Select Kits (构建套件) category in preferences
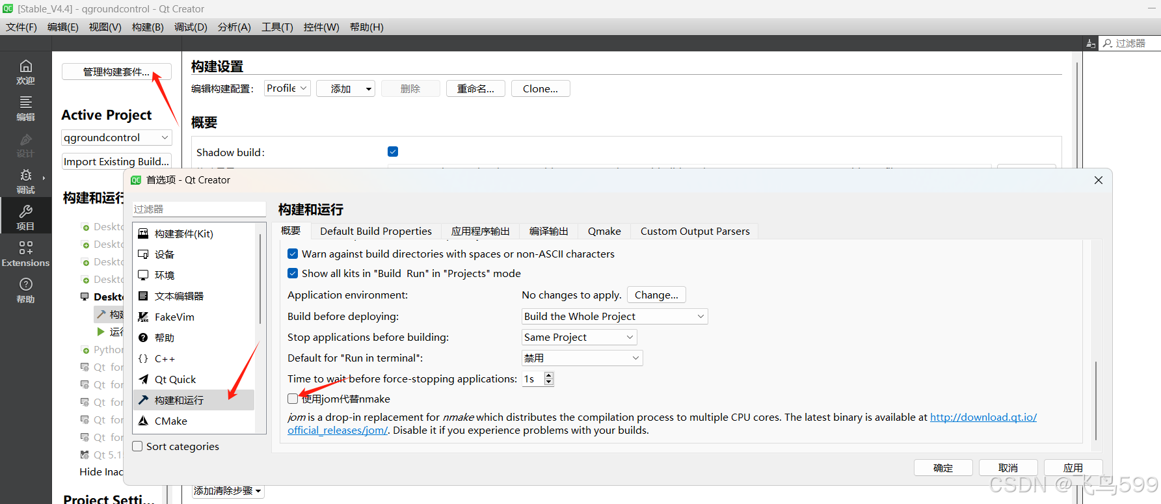Screen dimensions: 1161x504 [x=194, y=233]
